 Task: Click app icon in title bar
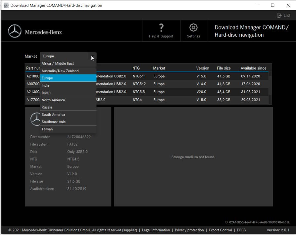click(x=6, y=5)
